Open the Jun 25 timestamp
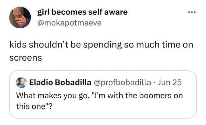This screenshot has height=125, width=206. pos(170,82)
